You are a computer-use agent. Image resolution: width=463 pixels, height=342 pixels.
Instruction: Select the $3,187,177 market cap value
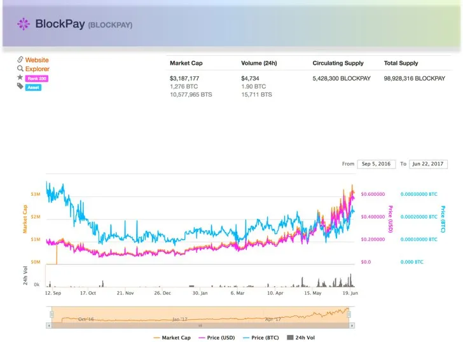(184, 78)
